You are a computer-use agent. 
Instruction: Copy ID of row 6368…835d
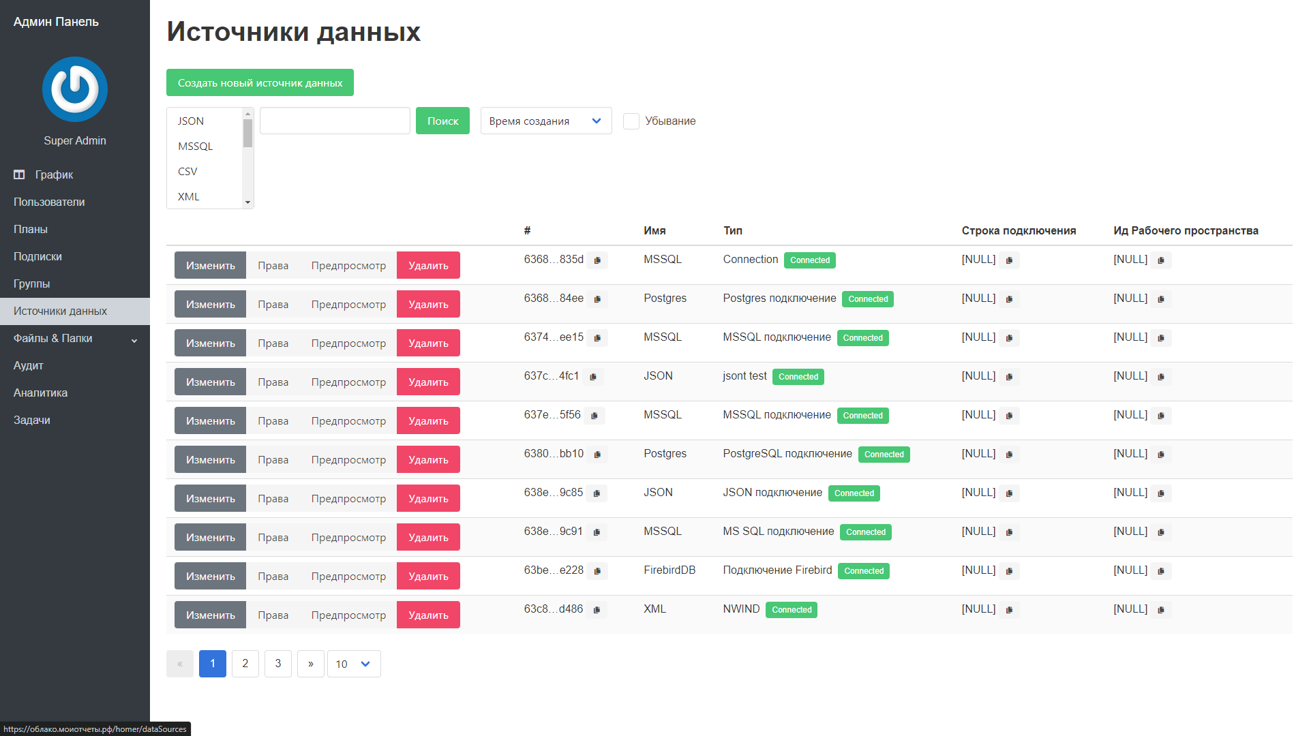597,260
